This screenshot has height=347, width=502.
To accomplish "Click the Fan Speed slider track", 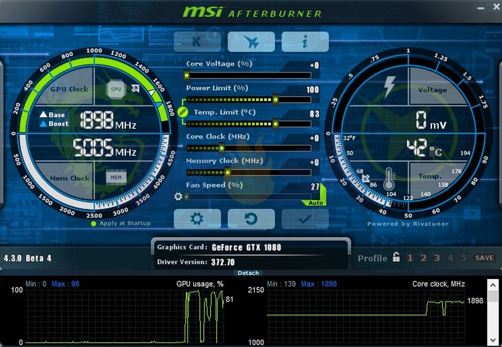I will point(249,196).
